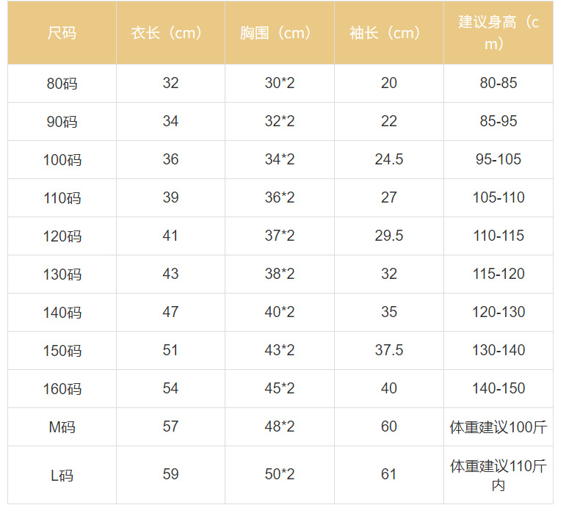This screenshot has height=516, width=580.
Task: Click the 衣长（cm） column header
Action: coord(170,33)
